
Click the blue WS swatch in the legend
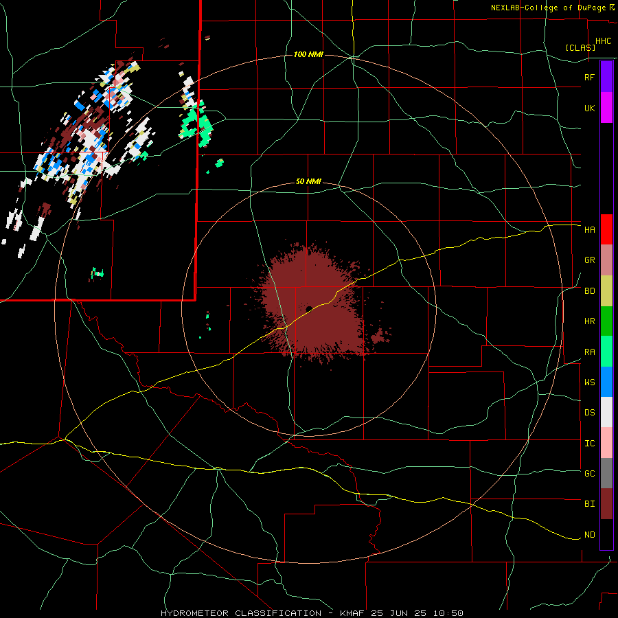click(x=606, y=382)
